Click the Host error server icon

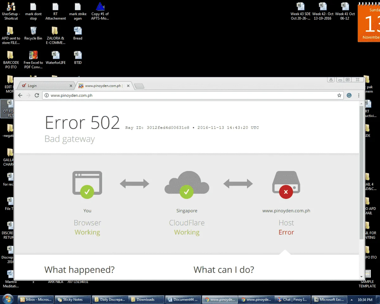pos(286,185)
